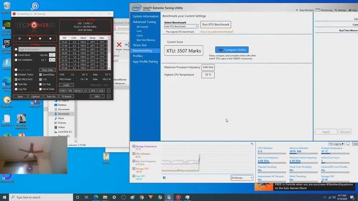Open 'How is my system benchmarked?' link

[x=216, y=32]
